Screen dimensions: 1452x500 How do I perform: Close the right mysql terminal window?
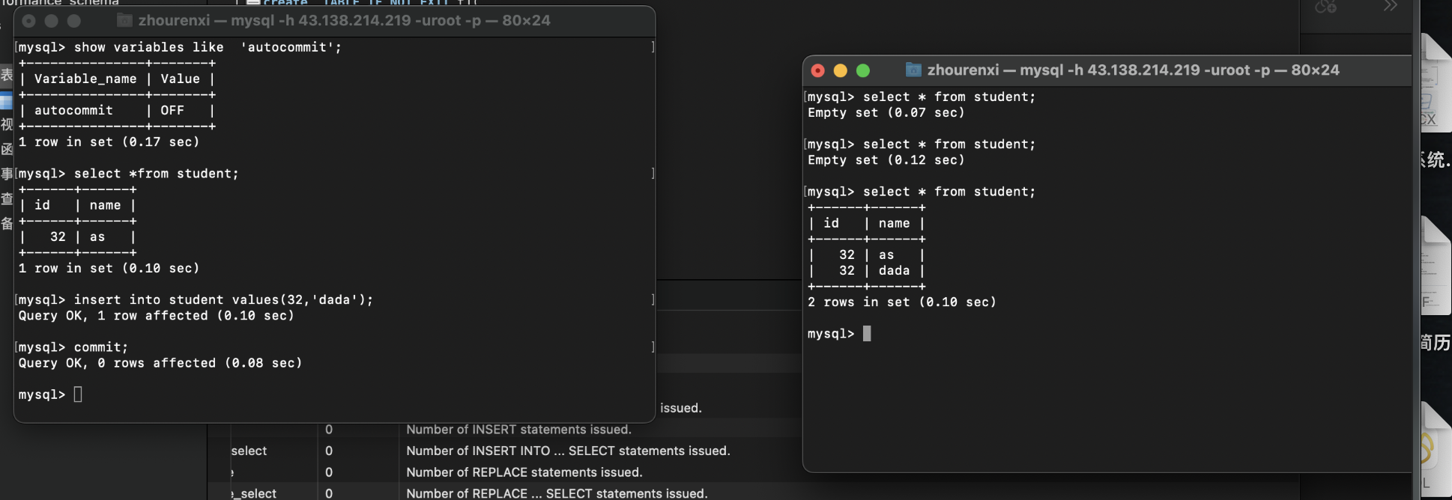click(818, 70)
